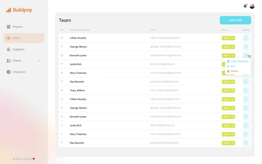Select the name George Waters in row 14
262x164 pixels.
(x=78, y=108)
